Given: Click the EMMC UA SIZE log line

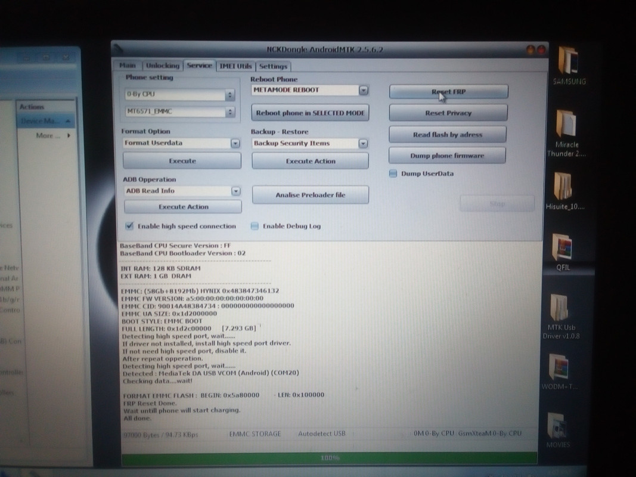Looking at the screenshot, I should pyautogui.click(x=169, y=314).
